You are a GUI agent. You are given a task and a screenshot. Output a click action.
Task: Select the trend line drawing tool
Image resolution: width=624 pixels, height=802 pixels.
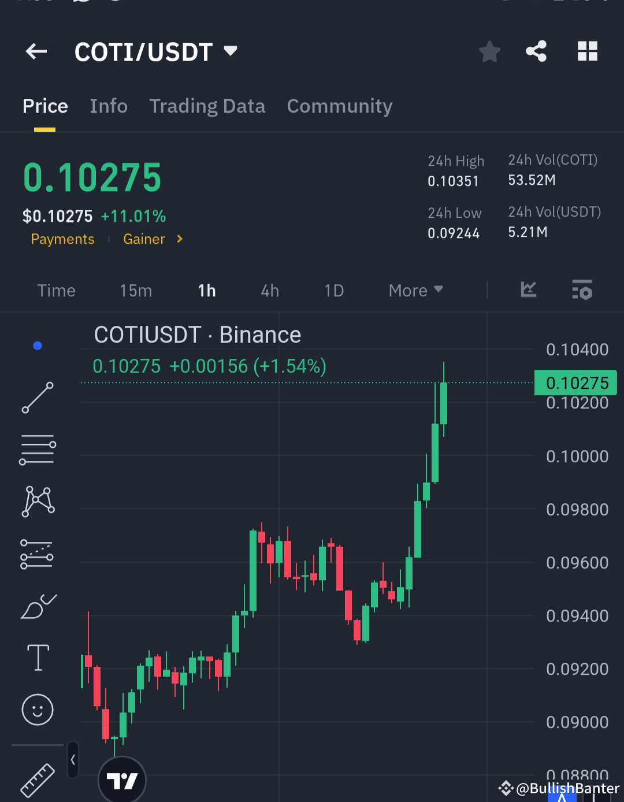38,398
